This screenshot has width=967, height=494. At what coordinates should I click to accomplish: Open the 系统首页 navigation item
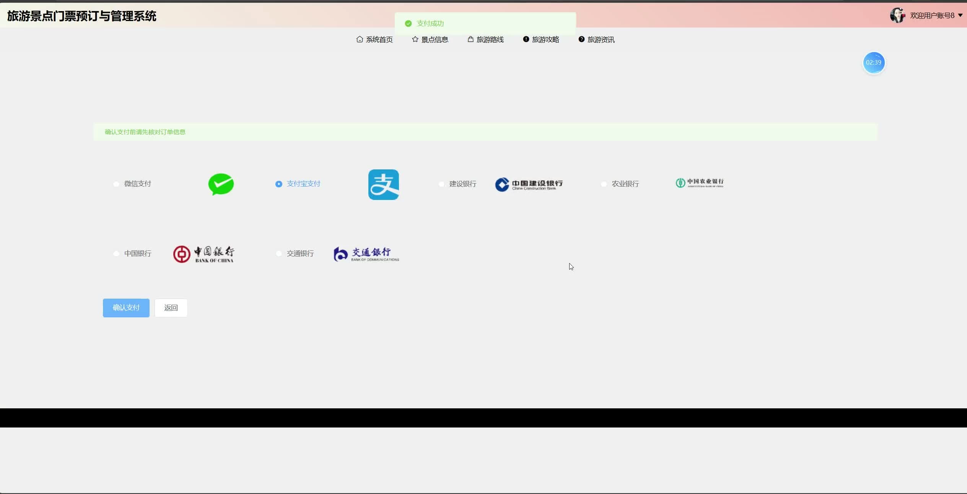click(x=374, y=40)
